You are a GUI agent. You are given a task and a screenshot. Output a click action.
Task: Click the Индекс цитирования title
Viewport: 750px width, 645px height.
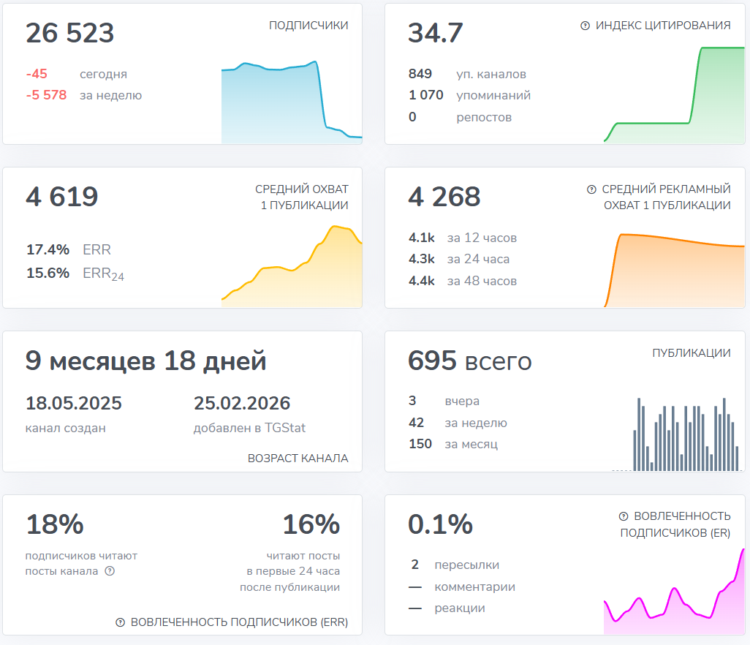coord(663,26)
